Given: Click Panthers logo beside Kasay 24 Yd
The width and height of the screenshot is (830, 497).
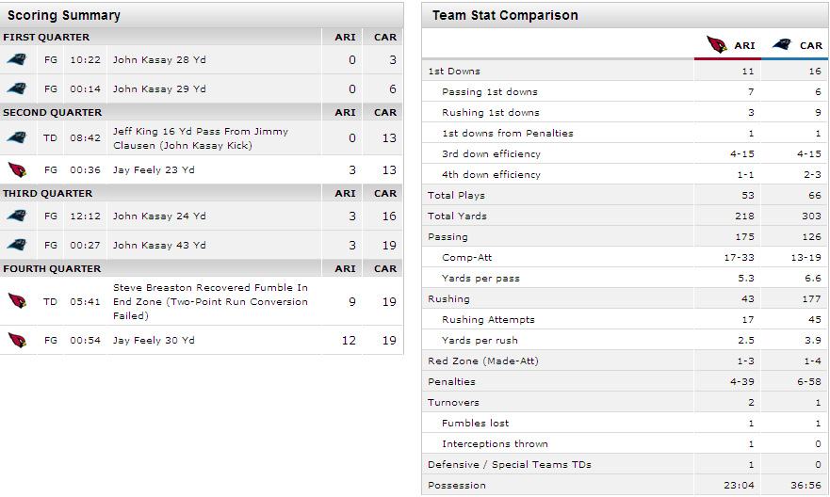Looking at the screenshot, I should point(16,216).
